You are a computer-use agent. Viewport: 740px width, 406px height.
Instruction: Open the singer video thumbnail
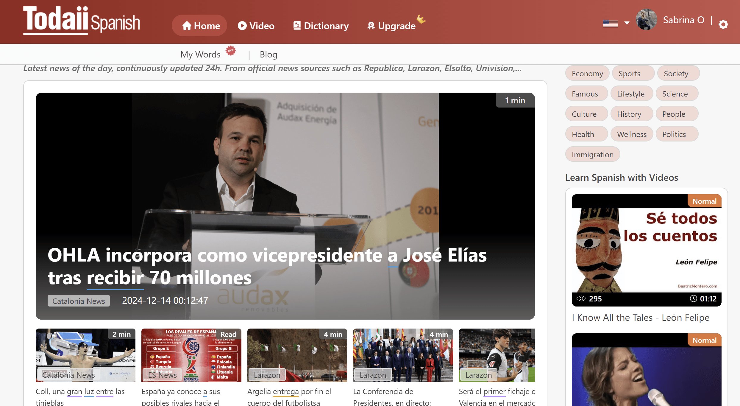click(647, 370)
